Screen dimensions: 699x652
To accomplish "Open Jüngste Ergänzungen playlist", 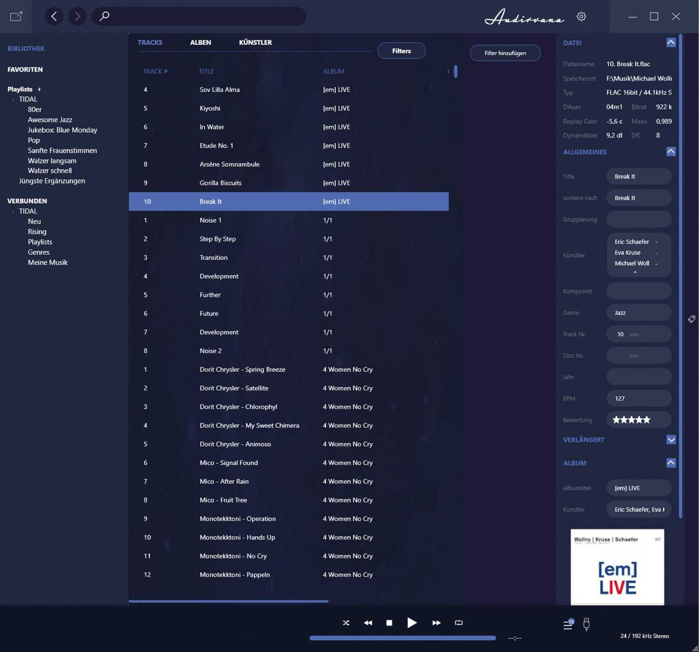I will [52, 181].
